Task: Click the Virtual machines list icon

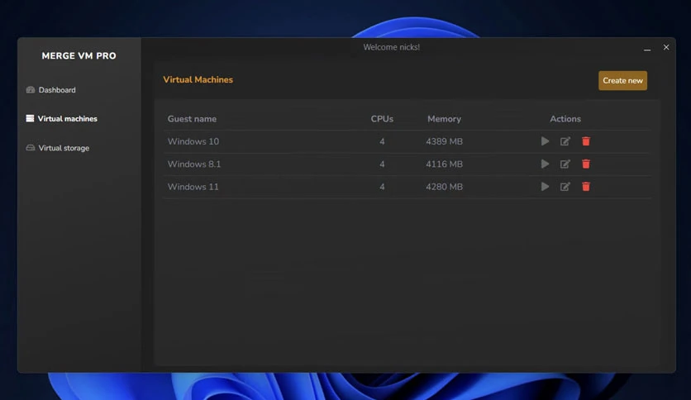Action: point(30,118)
